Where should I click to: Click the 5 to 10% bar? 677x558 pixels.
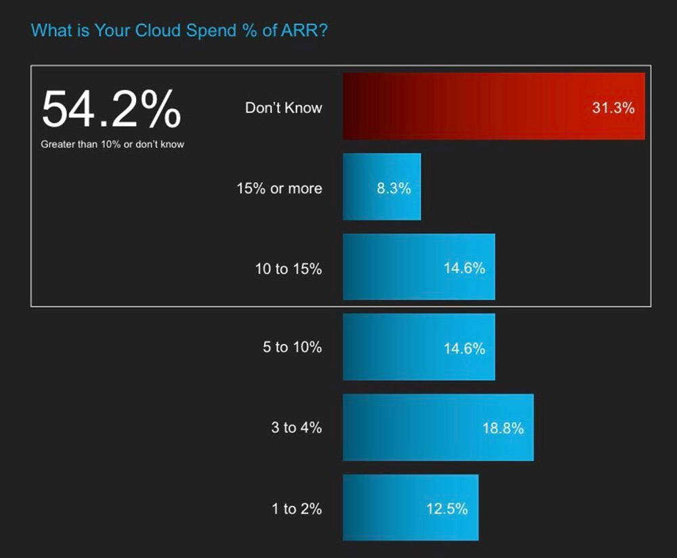(x=419, y=347)
